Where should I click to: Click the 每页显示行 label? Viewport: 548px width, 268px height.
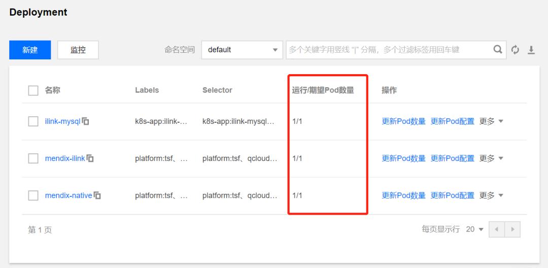point(440,229)
